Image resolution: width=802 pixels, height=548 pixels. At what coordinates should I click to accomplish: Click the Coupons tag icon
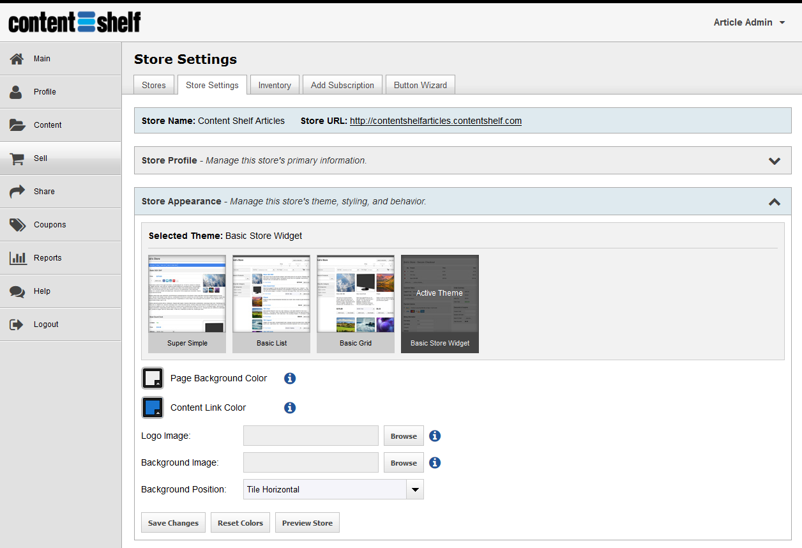click(x=17, y=225)
